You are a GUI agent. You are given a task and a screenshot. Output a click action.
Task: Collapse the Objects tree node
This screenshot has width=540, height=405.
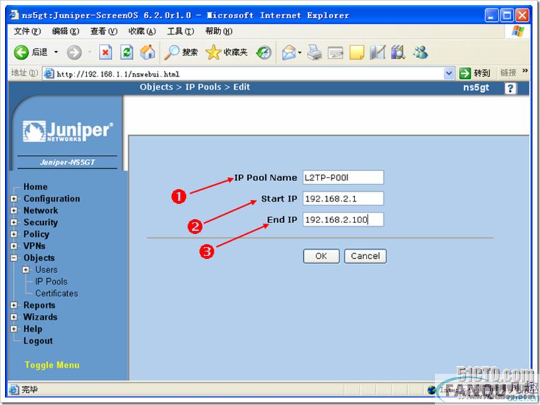click(14, 258)
